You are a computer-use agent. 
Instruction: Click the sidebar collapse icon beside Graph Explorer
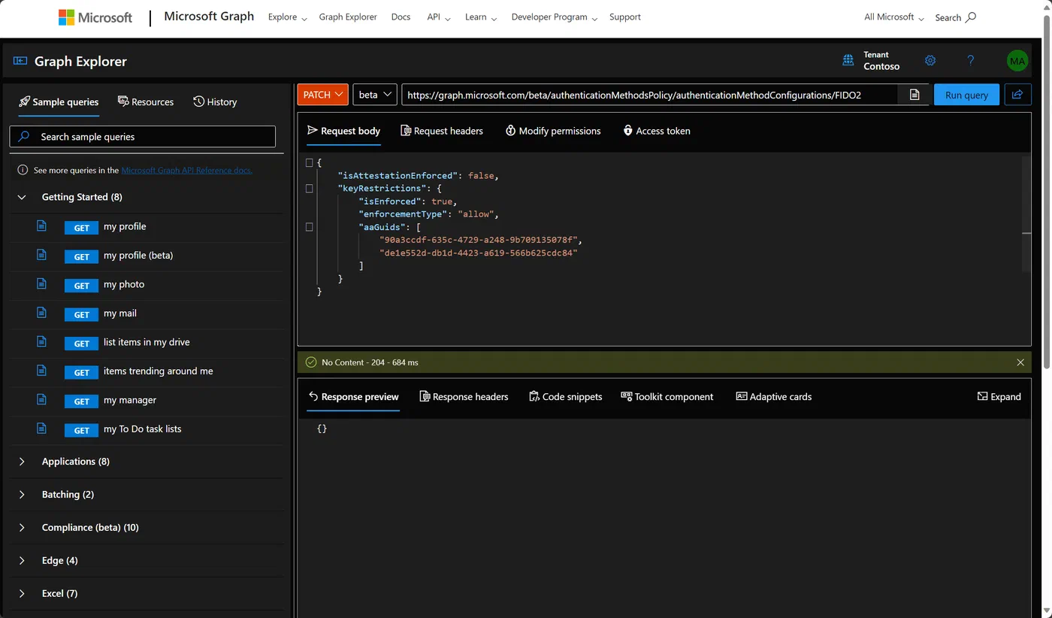coord(20,61)
